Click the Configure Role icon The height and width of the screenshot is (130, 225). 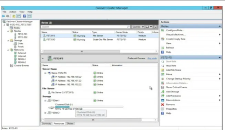point(163,30)
